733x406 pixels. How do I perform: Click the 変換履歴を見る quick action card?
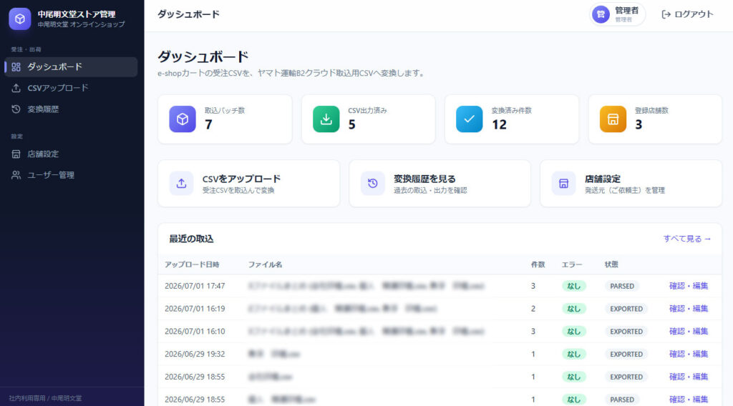[440, 184]
